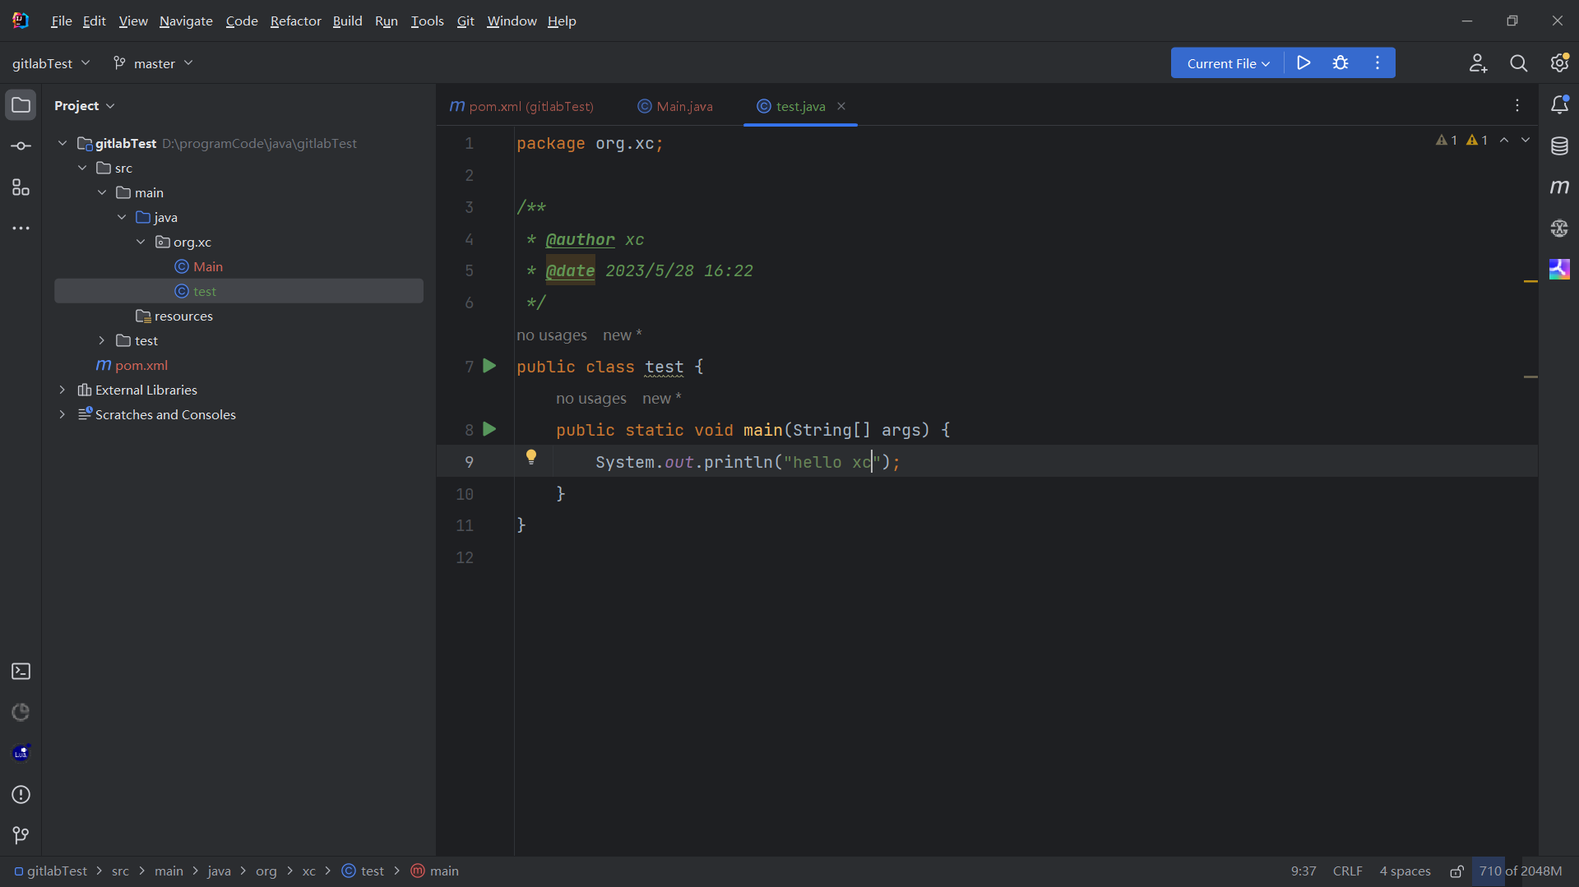The image size is (1579, 887).
Task: Open the Database tool window
Action: point(1559,146)
